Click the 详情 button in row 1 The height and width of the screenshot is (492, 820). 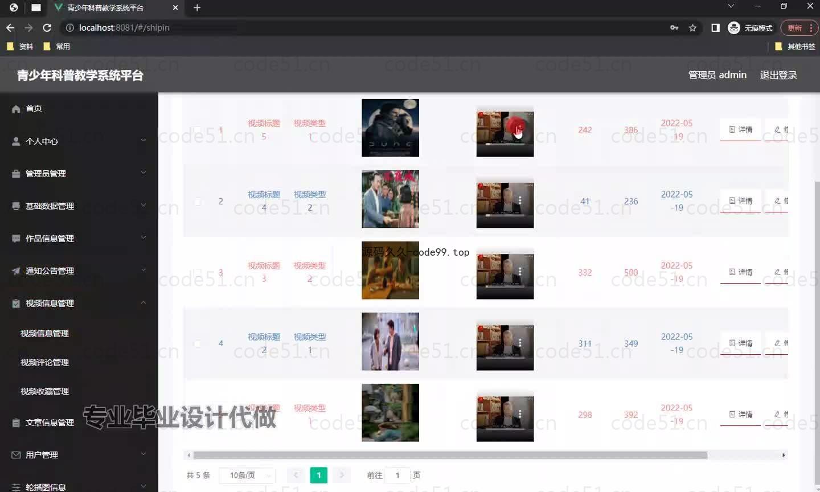click(740, 130)
